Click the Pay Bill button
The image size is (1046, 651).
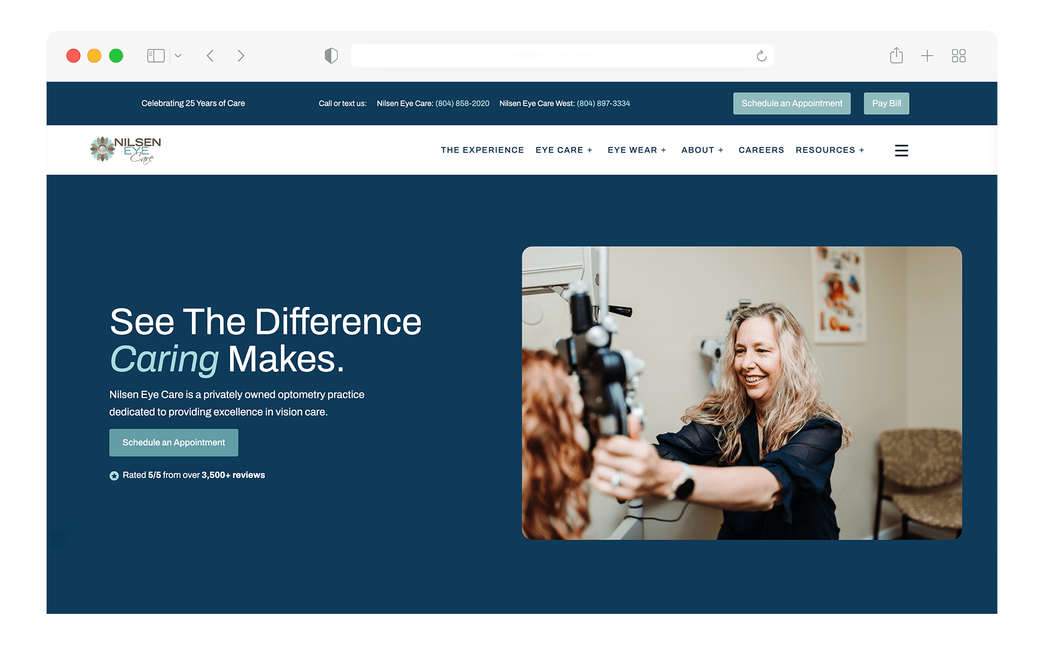[x=886, y=104]
